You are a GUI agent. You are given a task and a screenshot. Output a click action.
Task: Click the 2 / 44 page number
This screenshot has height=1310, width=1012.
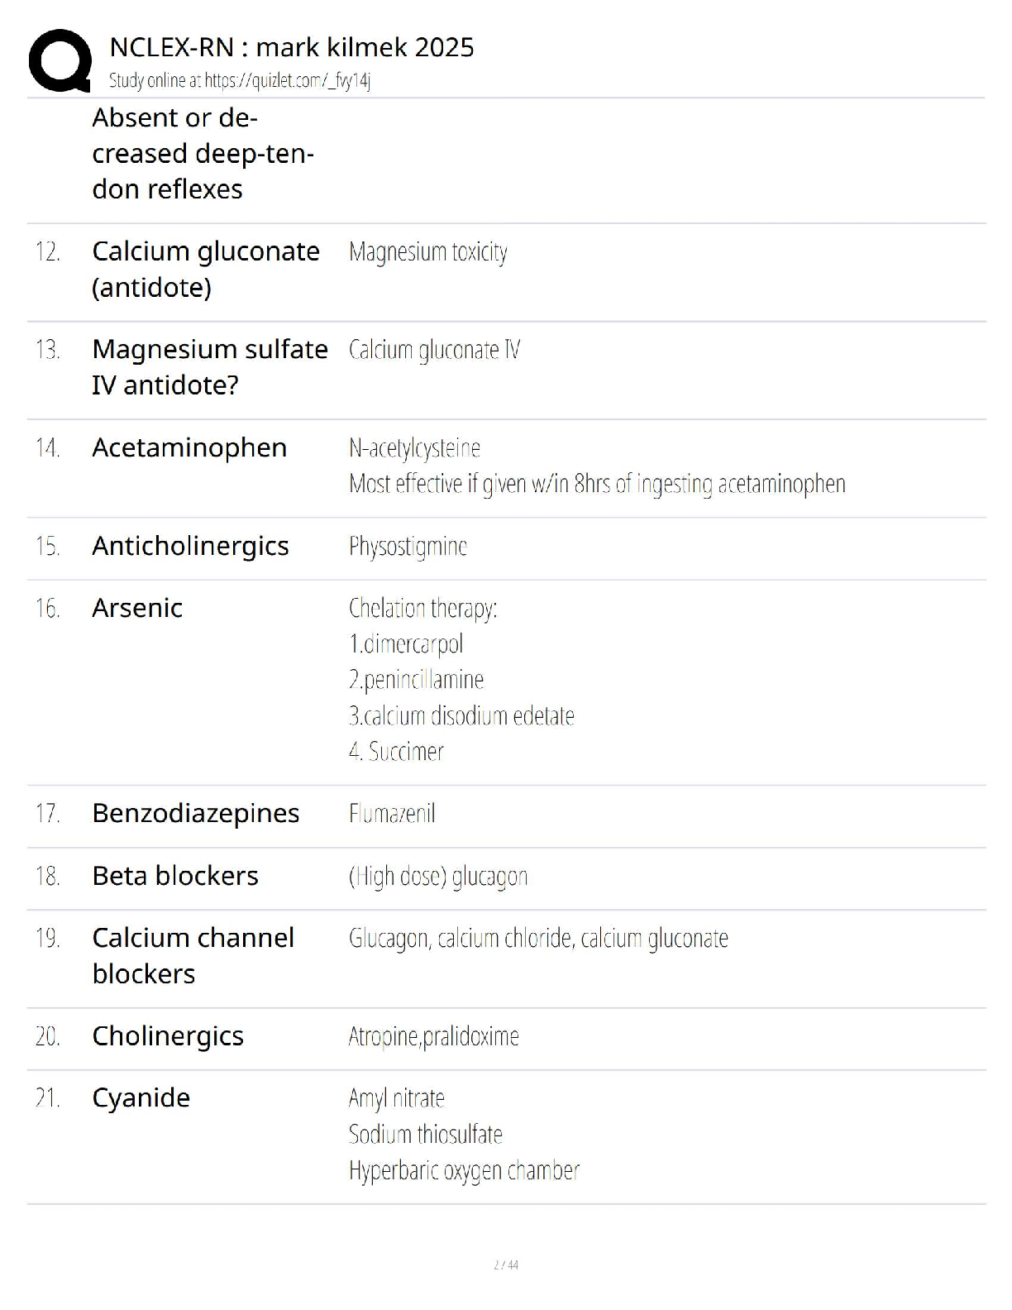pos(505,1265)
